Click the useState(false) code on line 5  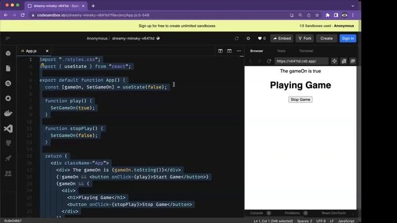coord(143,87)
